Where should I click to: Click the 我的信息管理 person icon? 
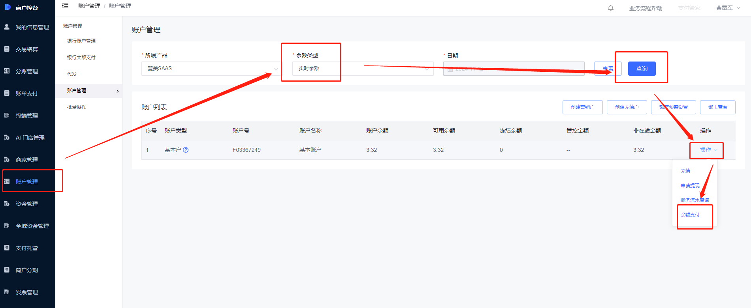coord(7,27)
